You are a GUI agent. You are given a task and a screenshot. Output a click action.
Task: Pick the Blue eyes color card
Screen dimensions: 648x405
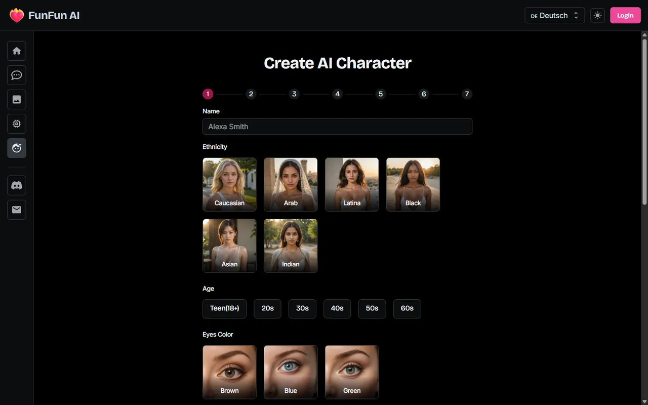[291, 372]
